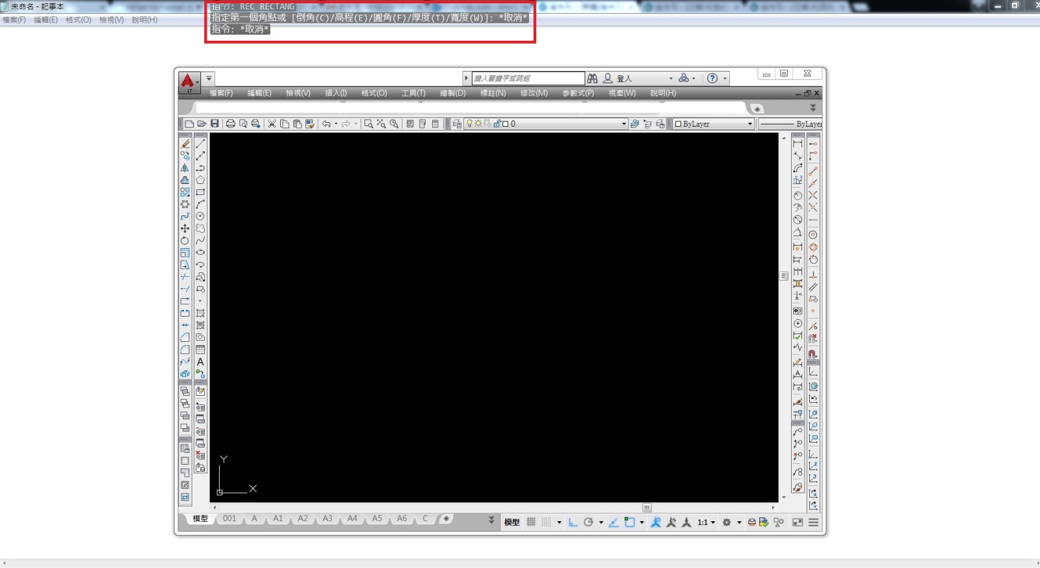Open snap settings dropdown arrow
Image resolution: width=1040 pixels, height=568 pixels.
pyautogui.click(x=559, y=523)
